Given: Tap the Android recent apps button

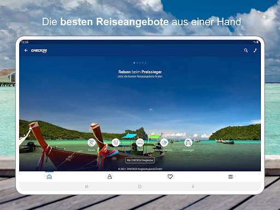Looking at the screenshot, I should coord(86,186).
